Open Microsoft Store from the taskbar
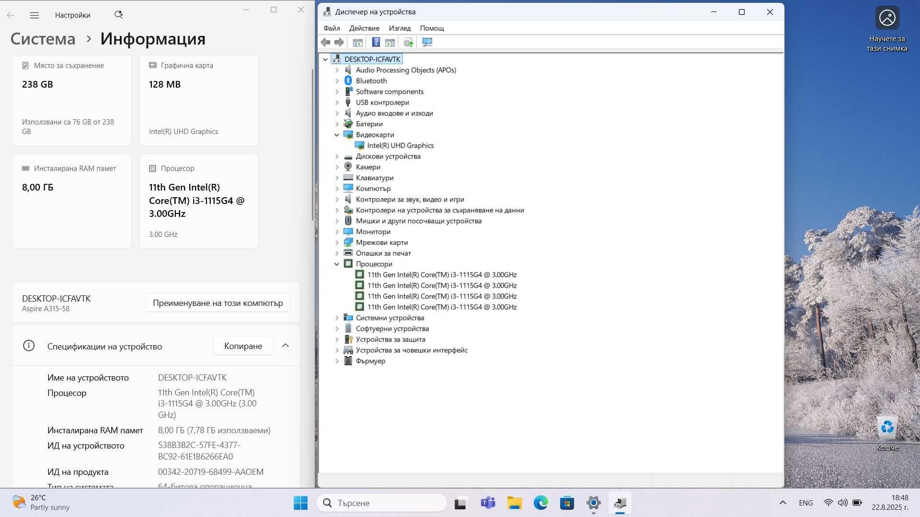The height and width of the screenshot is (517, 920). 567,503
